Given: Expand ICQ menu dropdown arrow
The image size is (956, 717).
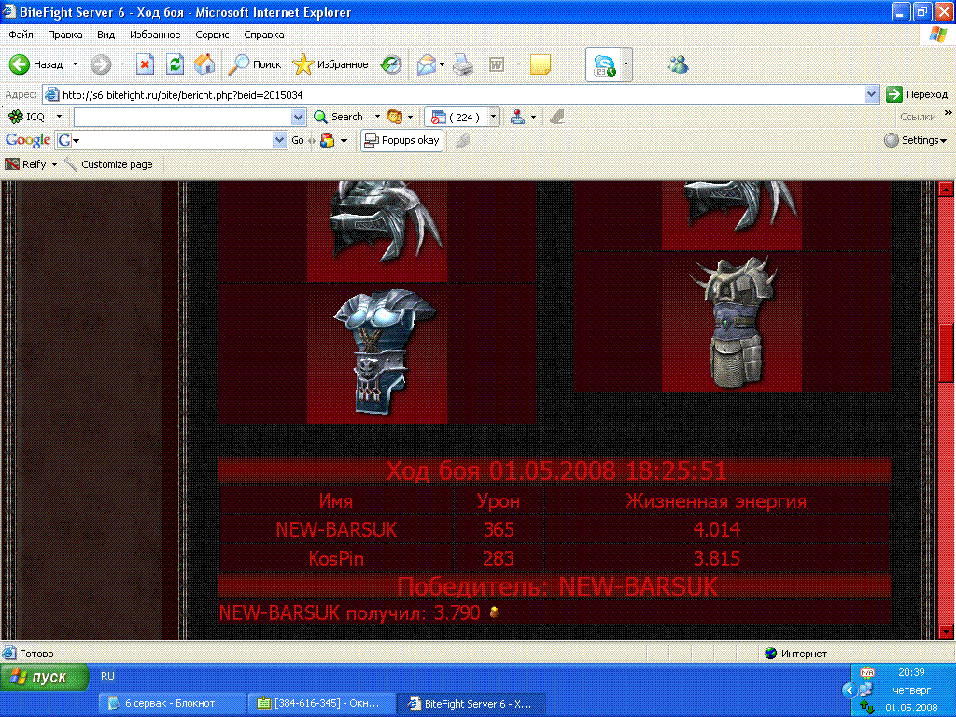Looking at the screenshot, I should (59, 117).
